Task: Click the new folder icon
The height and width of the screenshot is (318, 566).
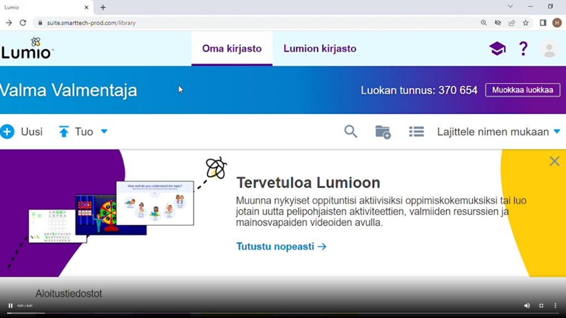Action: point(382,132)
